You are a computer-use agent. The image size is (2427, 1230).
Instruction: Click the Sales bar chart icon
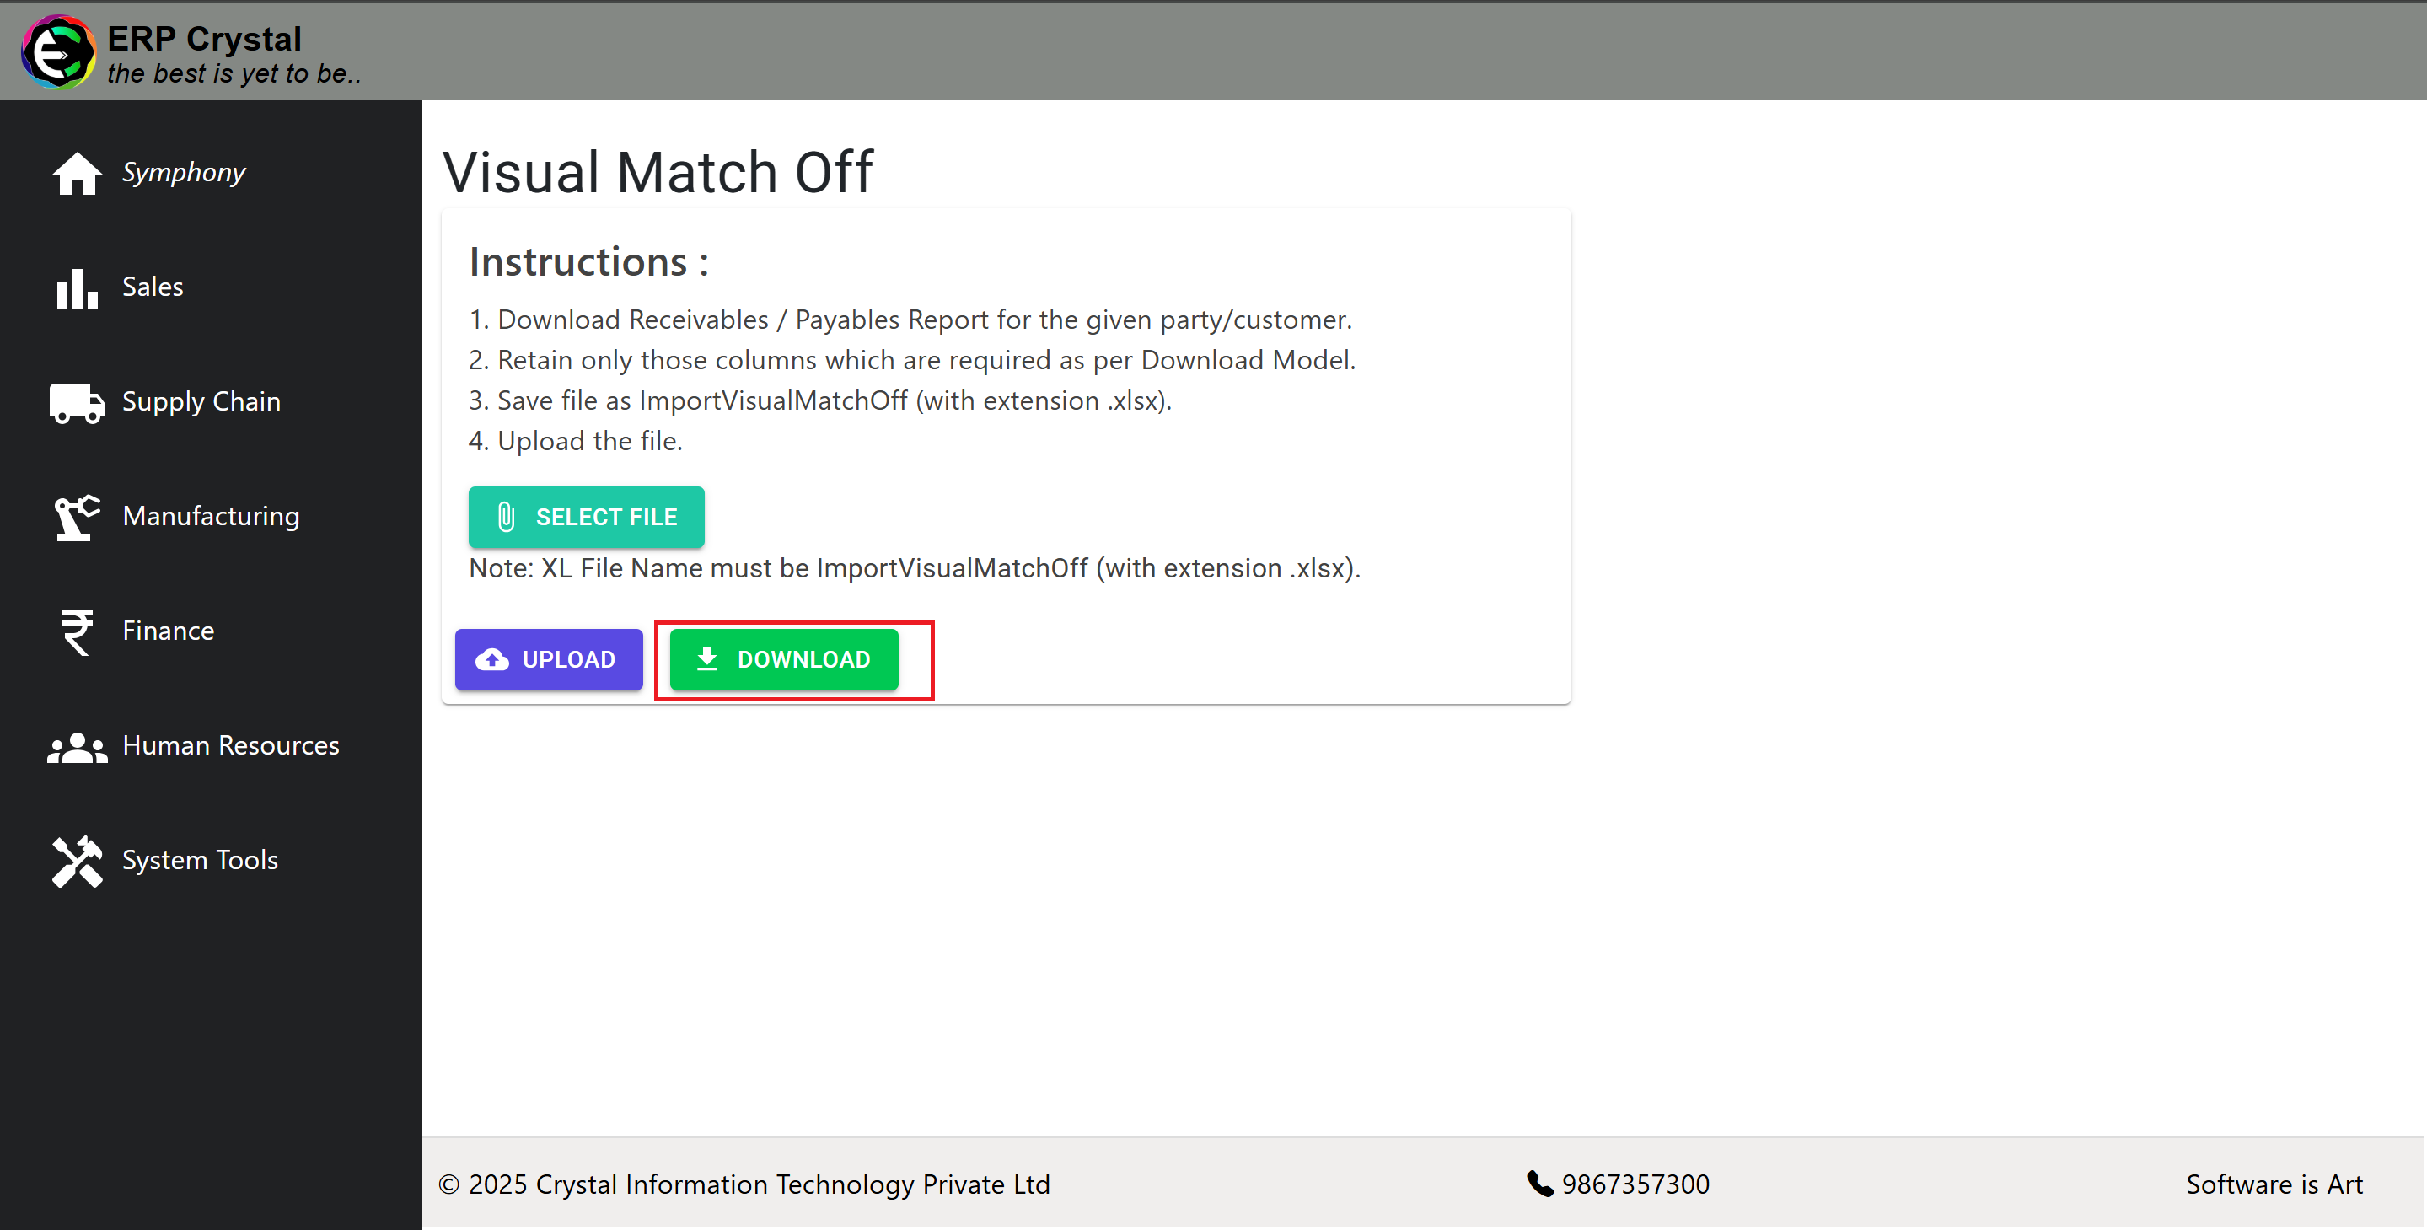click(x=77, y=287)
